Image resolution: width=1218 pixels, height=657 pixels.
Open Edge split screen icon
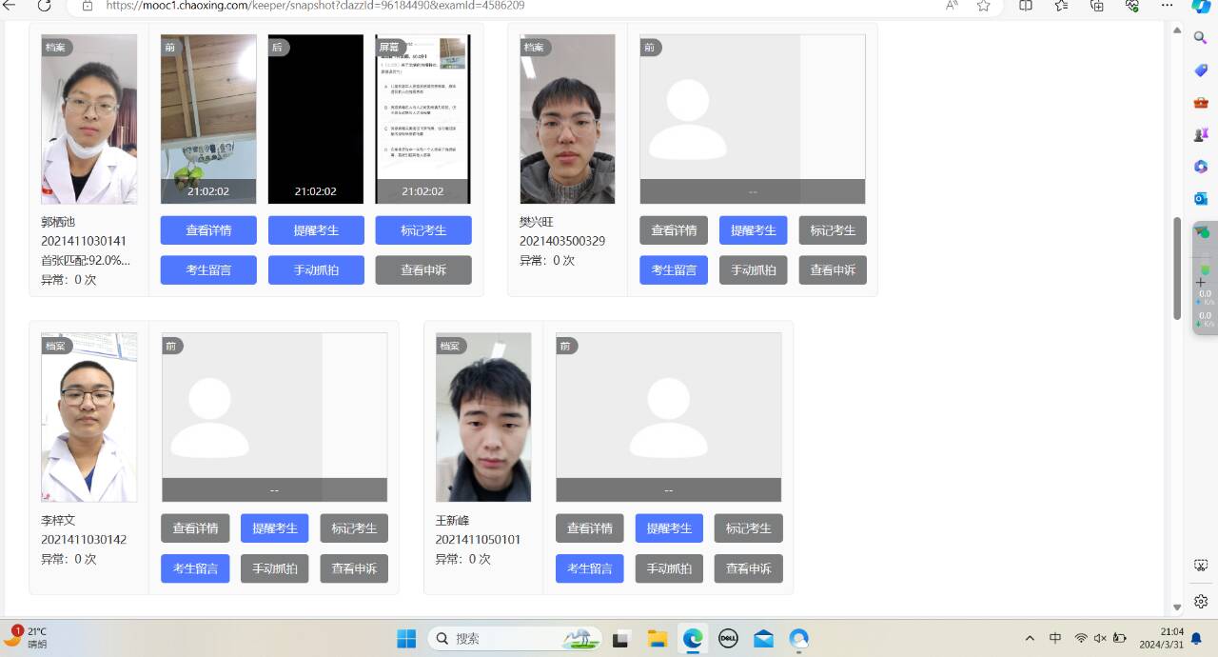[1026, 6]
